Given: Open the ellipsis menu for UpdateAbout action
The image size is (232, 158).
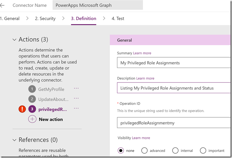Looking at the screenshot, I should [x=76, y=99].
